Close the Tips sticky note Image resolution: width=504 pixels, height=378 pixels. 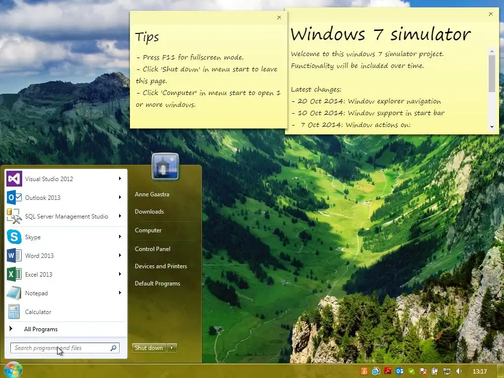tap(279, 17)
